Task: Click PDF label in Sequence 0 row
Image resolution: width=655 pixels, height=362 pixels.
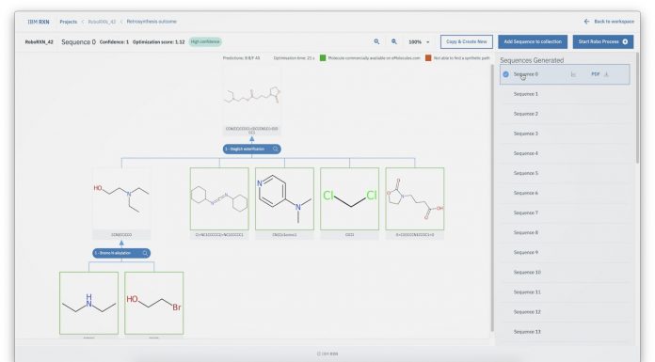Action: [596, 74]
